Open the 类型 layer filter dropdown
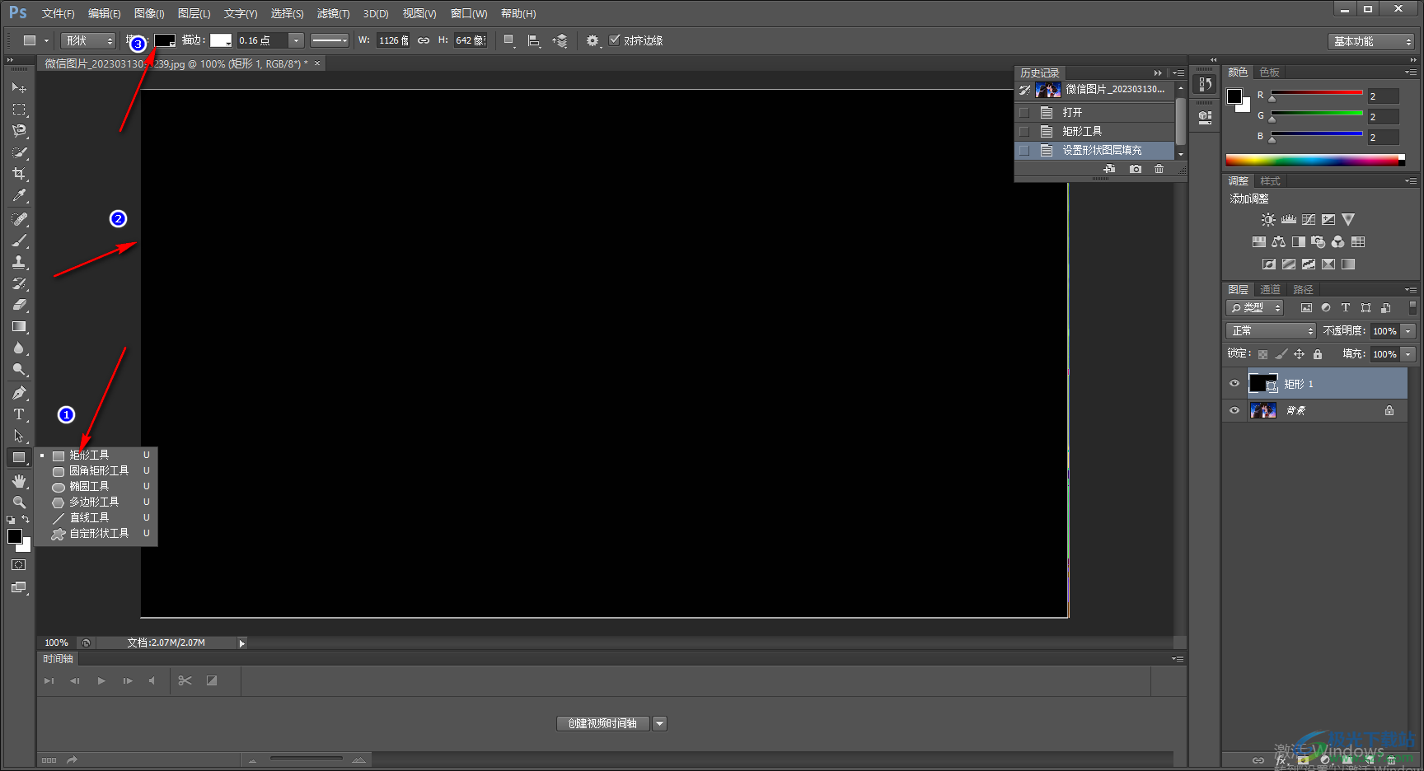1424x771 pixels. pos(1255,307)
